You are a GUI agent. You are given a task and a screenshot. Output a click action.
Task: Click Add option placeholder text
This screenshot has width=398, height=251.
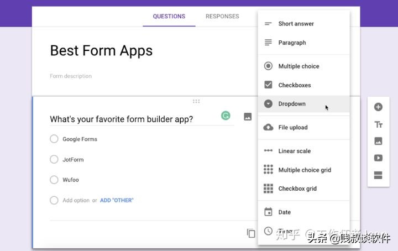pyautogui.click(x=76, y=200)
